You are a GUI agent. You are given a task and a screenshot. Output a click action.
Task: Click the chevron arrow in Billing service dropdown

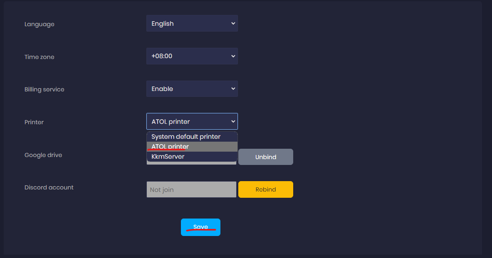click(233, 89)
